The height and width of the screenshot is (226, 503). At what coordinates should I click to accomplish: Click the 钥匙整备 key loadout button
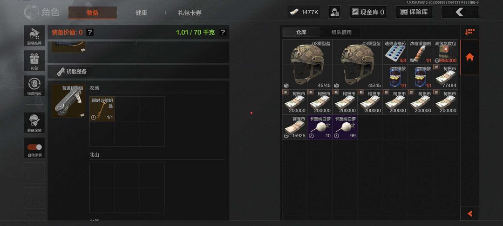(x=72, y=72)
